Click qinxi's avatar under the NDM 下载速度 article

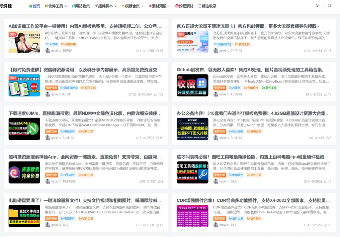click(x=48, y=137)
